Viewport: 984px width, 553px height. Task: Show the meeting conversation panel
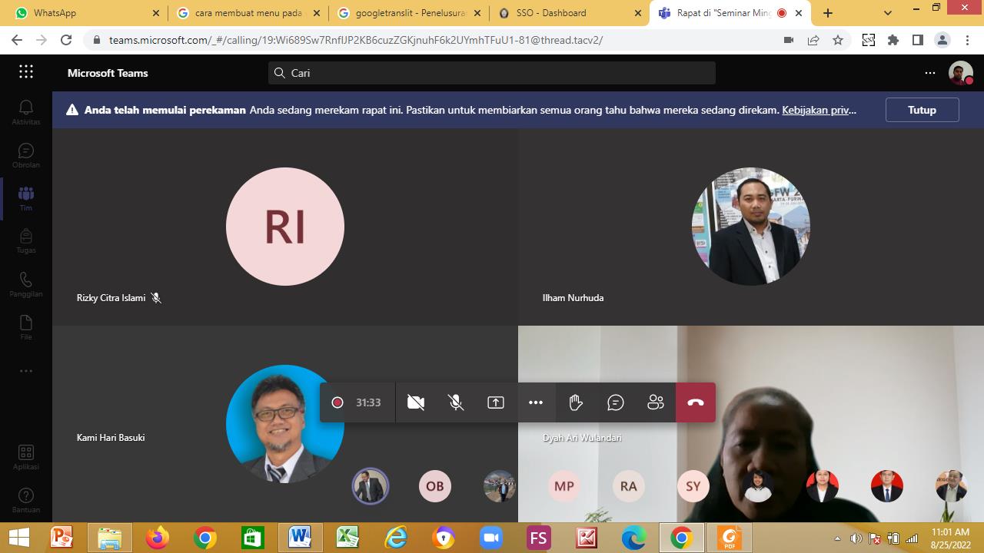click(616, 402)
